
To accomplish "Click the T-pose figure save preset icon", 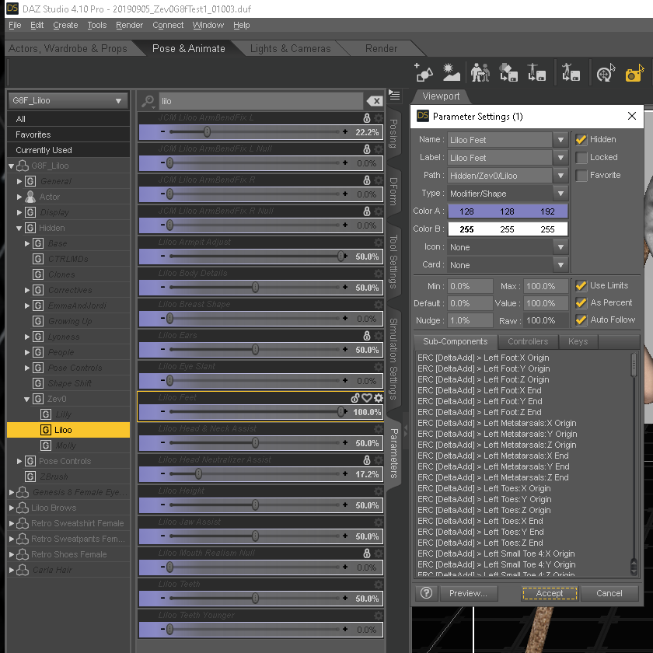I will [536, 72].
